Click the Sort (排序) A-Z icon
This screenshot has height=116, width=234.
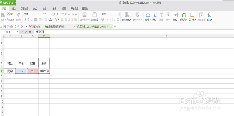[x=169, y=15]
